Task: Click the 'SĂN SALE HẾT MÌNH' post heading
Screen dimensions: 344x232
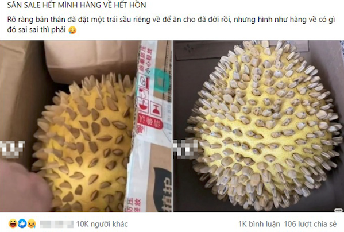Action: (x=76, y=5)
